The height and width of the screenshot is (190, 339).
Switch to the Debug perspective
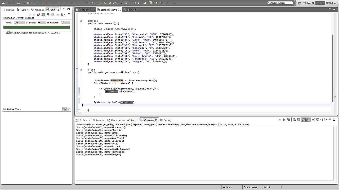(331, 3)
